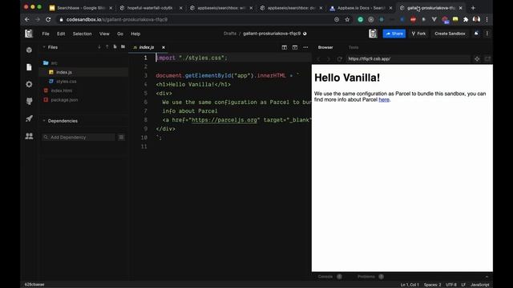
Task: Open preview in new window icon
Action: [487, 58]
